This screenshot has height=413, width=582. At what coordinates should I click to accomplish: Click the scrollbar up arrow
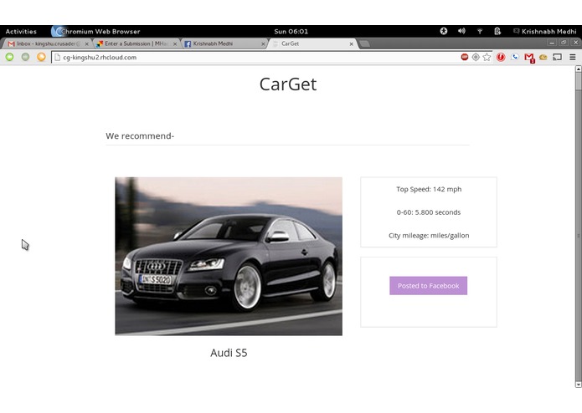pyautogui.click(x=579, y=69)
